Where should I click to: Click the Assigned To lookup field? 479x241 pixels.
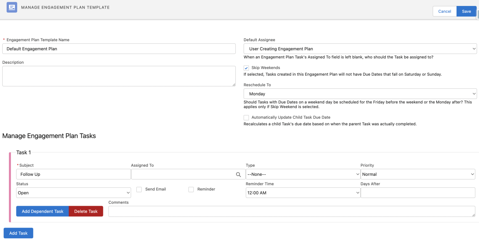click(188, 174)
